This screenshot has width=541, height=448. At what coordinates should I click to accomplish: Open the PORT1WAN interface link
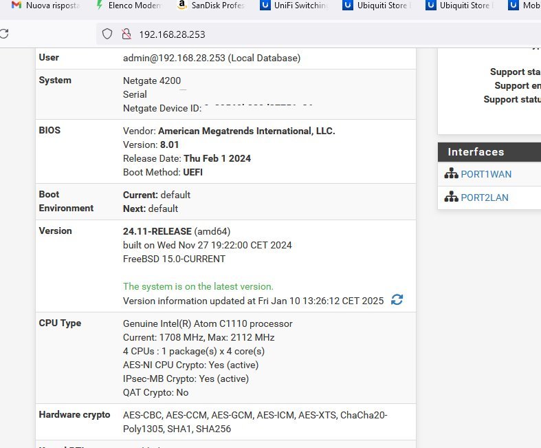point(486,174)
